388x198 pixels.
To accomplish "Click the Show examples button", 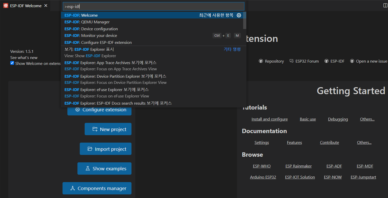I will point(104,169).
